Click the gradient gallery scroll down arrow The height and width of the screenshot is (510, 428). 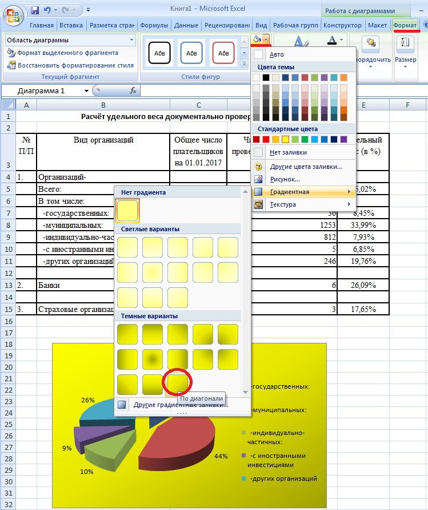coord(246,392)
